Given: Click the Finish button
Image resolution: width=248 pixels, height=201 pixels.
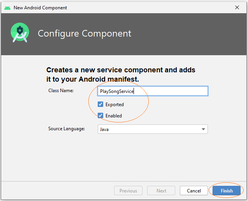Looking at the screenshot, I should (227, 191).
